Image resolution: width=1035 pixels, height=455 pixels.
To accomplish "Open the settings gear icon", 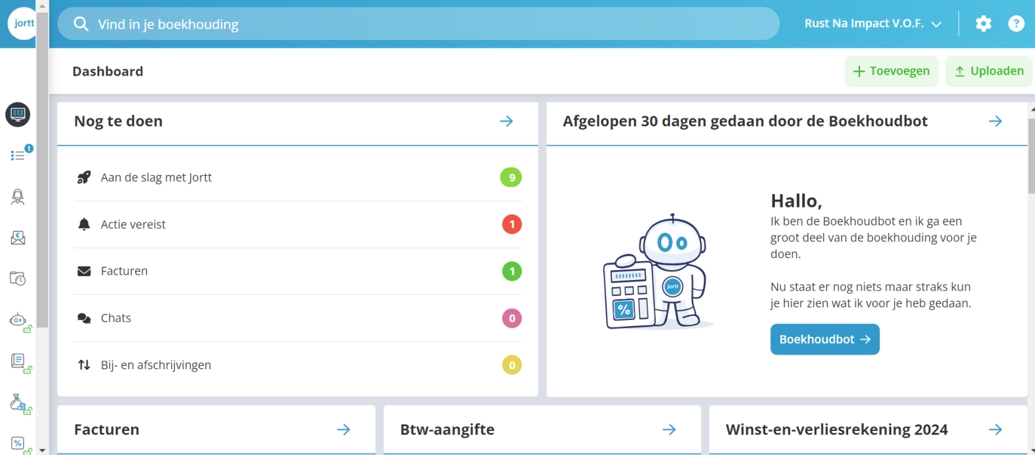I will [983, 24].
